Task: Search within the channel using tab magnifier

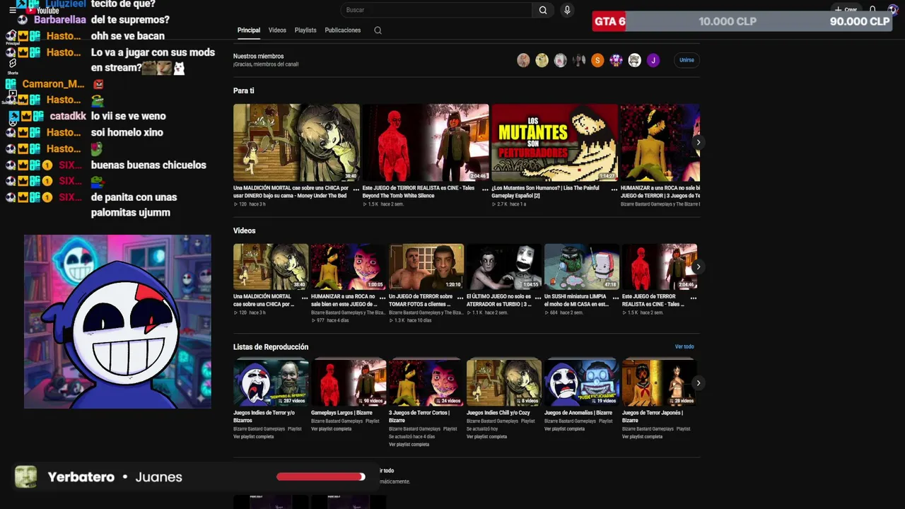Action: [378, 30]
